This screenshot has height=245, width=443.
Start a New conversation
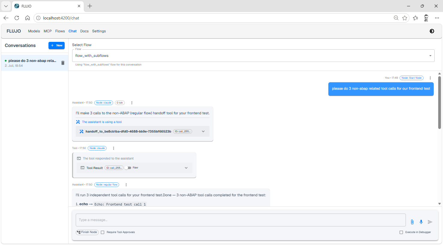[x=57, y=45]
